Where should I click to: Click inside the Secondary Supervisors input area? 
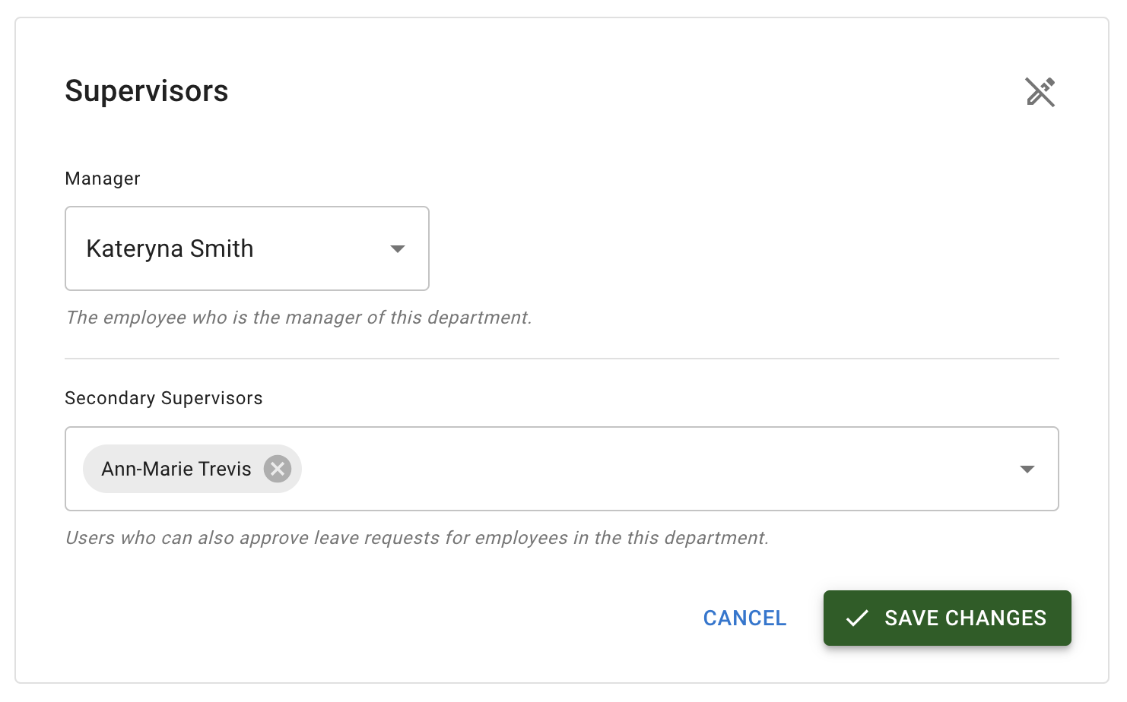point(608,469)
